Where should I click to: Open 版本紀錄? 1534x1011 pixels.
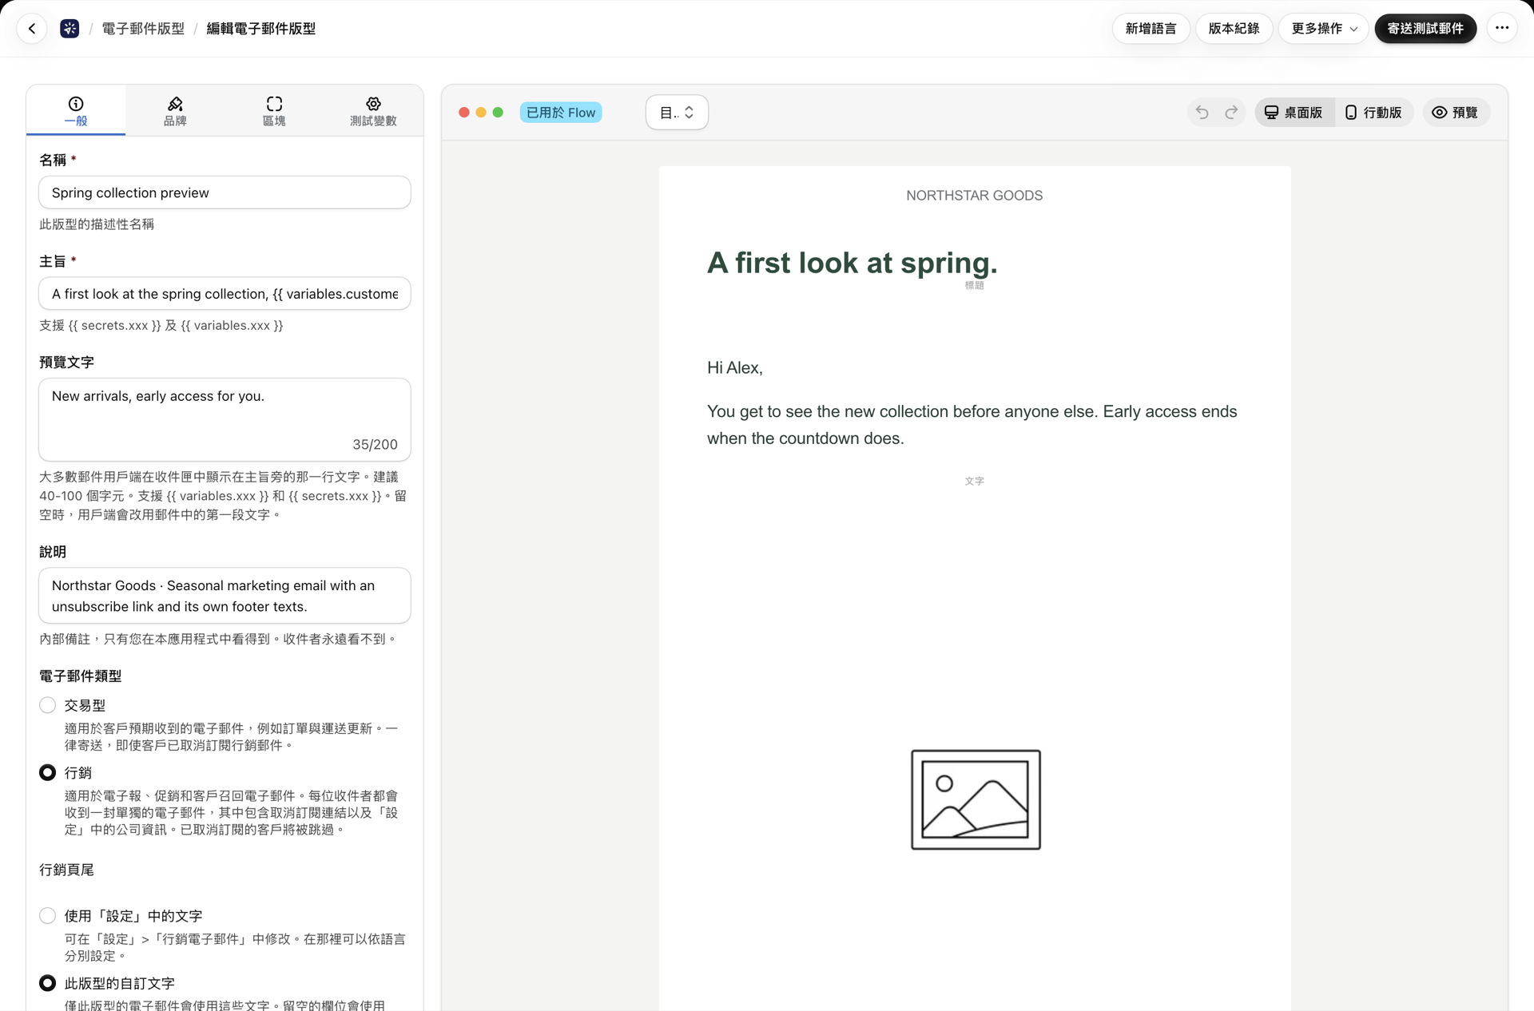pos(1234,29)
